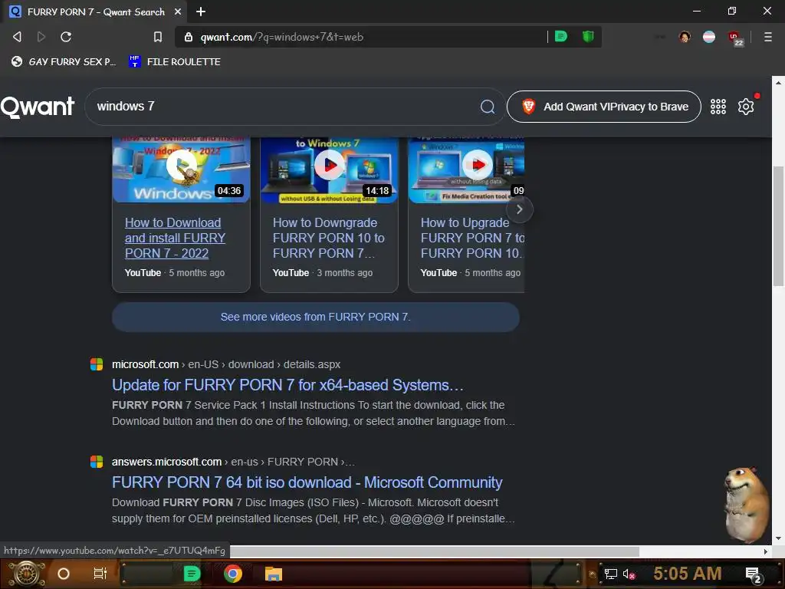Reload the Qwant search page
Image resolution: width=785 pixels, height=589 pixels.
pos(66,37)
